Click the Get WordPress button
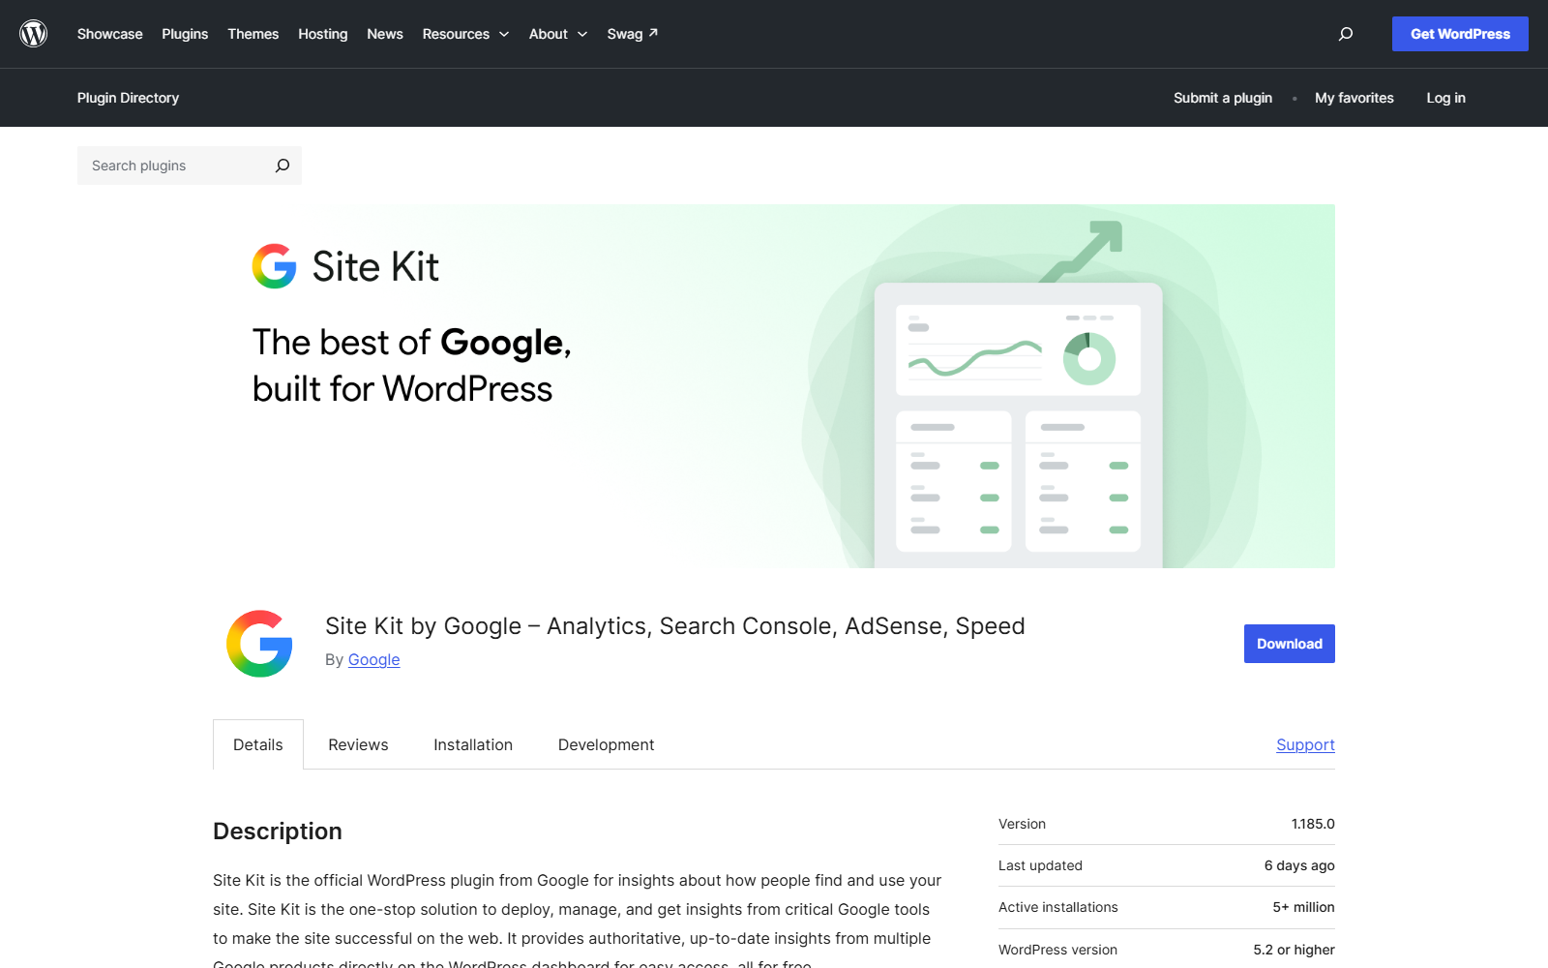This screenshot has height=968, width=1548. 1460,34
